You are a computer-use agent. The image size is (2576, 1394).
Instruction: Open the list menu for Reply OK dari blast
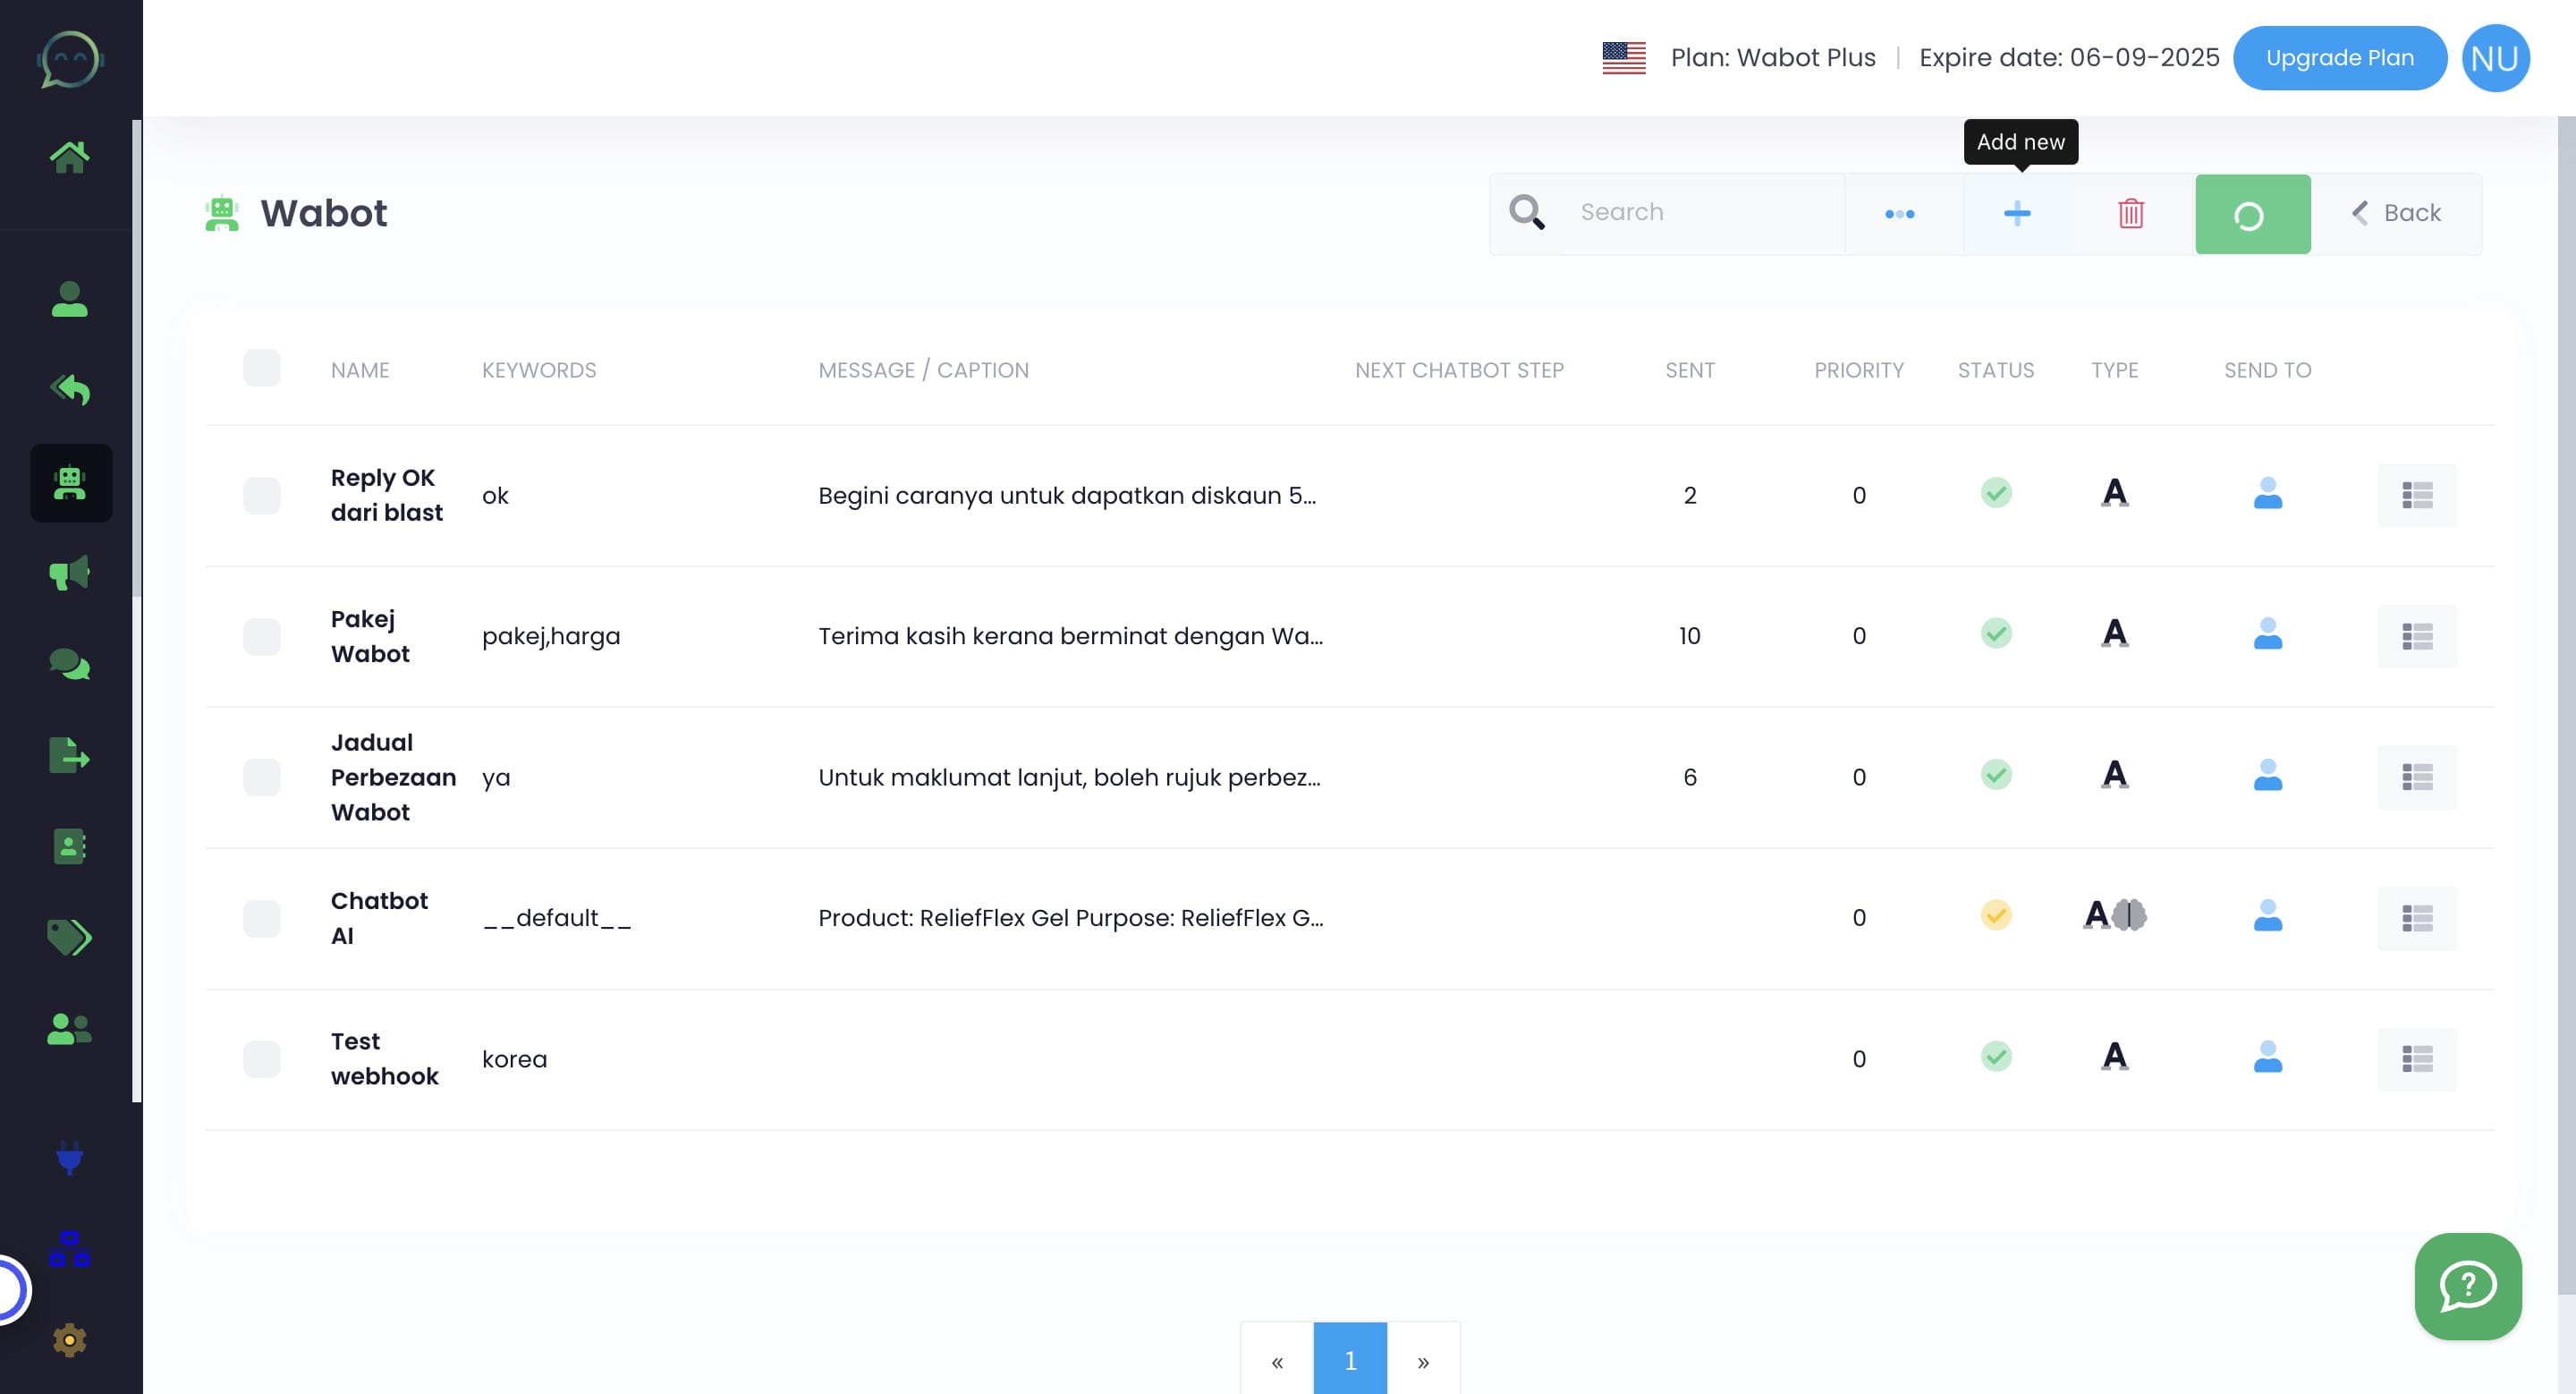pyautogui.click(x=2417, y=496)
